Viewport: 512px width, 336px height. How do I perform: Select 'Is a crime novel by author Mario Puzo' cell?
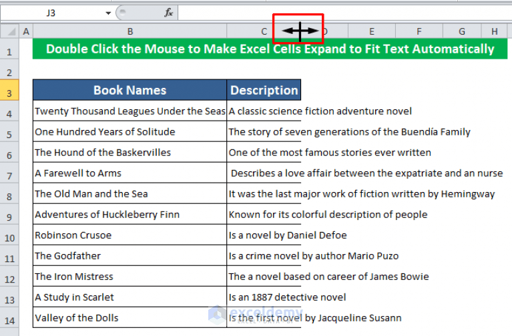[264, 255]
